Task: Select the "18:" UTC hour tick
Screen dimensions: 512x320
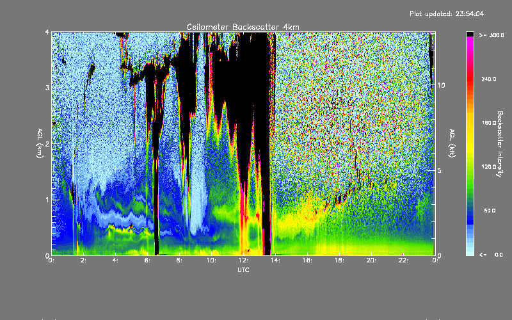Action: (339, 260)
